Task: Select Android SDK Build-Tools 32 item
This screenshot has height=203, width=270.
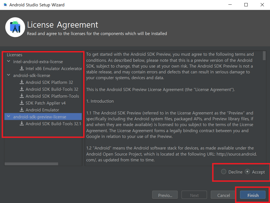Action: point(52,89)
